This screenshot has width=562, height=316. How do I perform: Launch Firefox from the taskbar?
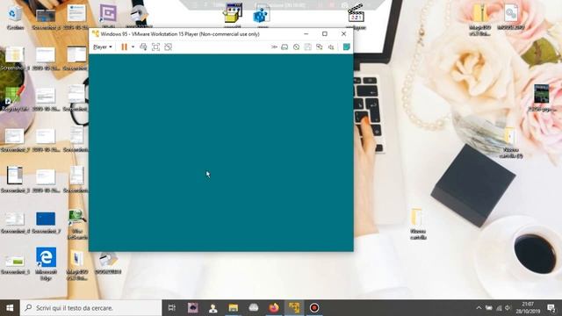pos(274,308)
